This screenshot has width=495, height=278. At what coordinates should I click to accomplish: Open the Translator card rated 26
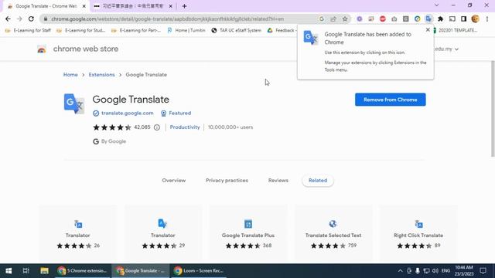(77, 234)
